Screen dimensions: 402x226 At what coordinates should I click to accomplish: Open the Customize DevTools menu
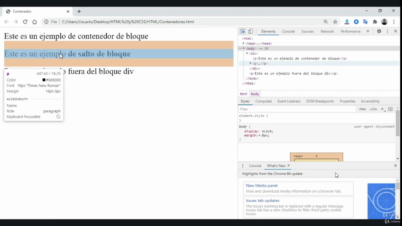(388, 31)
